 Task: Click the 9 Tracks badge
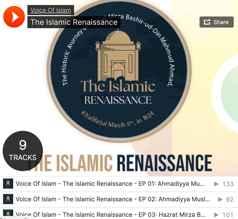click(x=23, y=151)
